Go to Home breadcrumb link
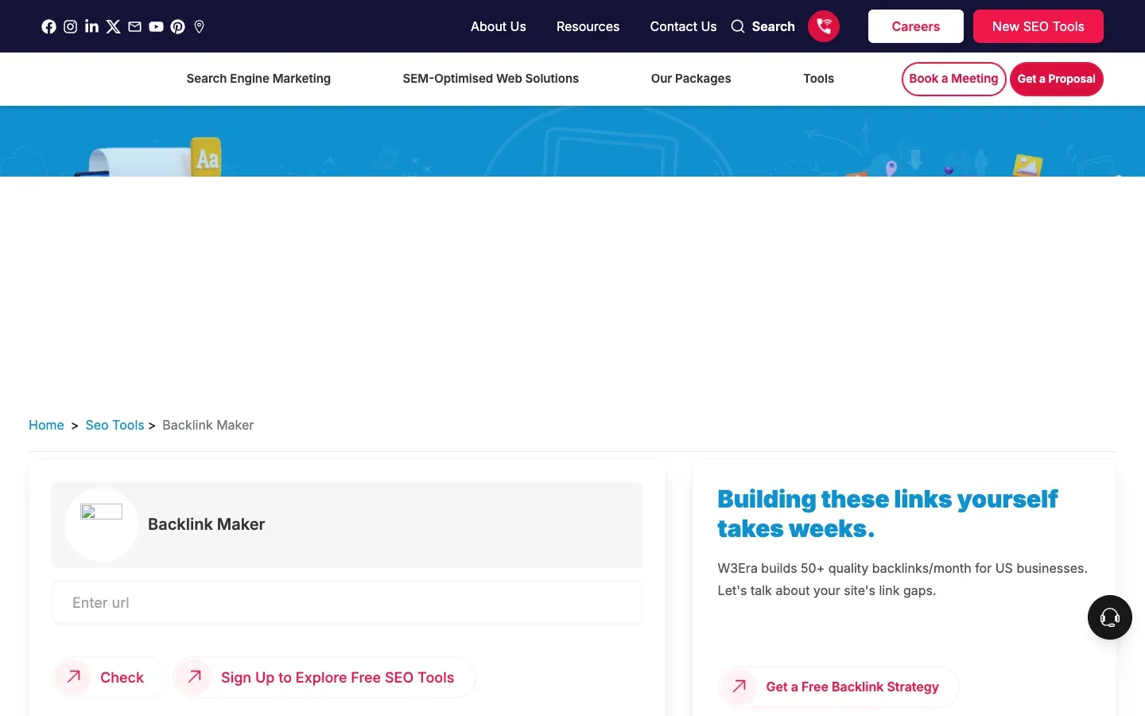 (x=46, y=425)
